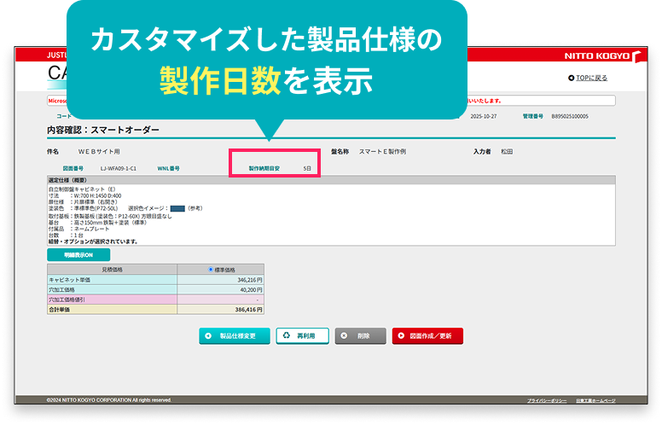Viewport: 662px width, 425px height.
Task: Click the キャビネット単価 row label
Action: (113, 280)
